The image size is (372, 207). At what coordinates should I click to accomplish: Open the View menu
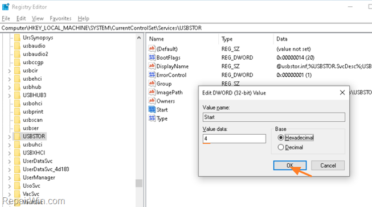[x=38, y=18]
